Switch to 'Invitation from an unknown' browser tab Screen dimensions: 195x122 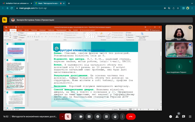17,3
